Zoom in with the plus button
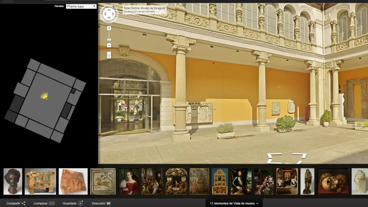Viewport: 368px width, 207px height. pos(109,28)
